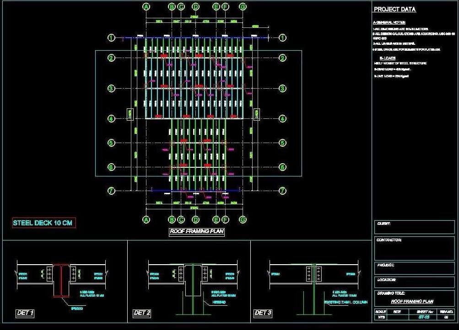
Task: Select 'ROOF FRAMING PLAN' title beneath the plan
Action: click(197, 231)
